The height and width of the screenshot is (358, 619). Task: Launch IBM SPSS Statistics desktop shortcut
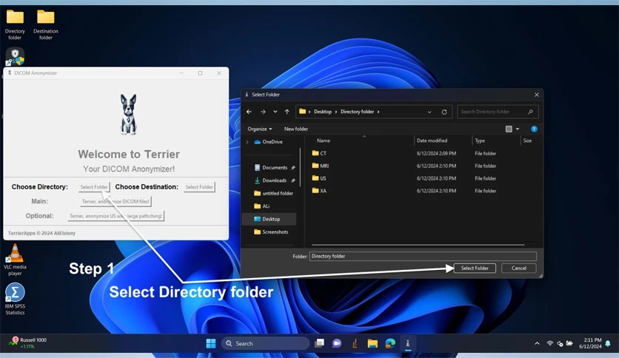[x=15, y=299]
